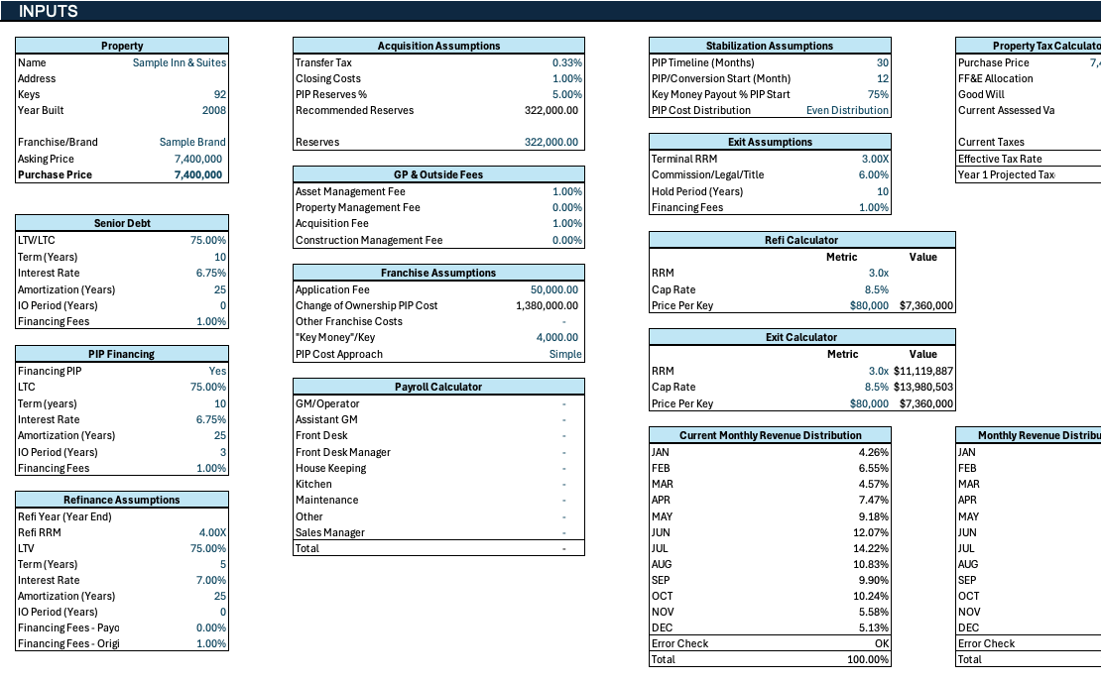1101x683 pixels.
Task: Select the PIP Reserves % value 5.00%
Action: coord(566,94)
